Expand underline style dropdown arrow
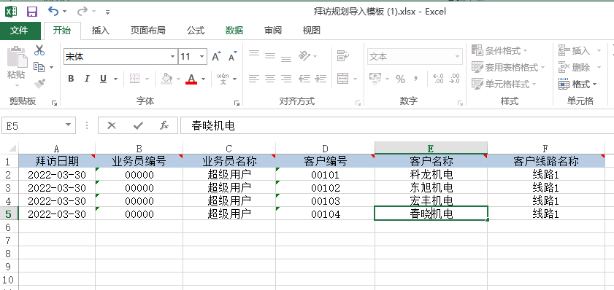The height and width of the screenshot is (290, 614). (x=115, y=79)
